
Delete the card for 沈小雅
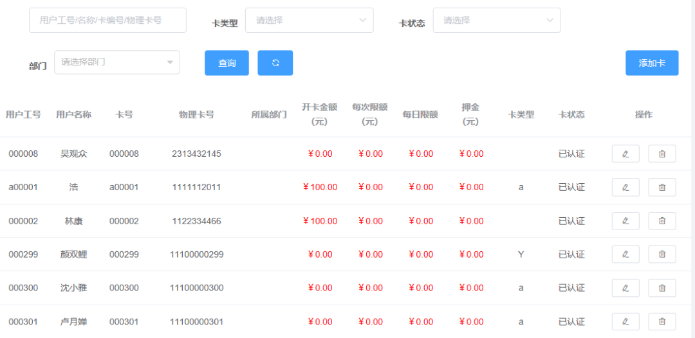pyautogui.click(x=662, y=288)
